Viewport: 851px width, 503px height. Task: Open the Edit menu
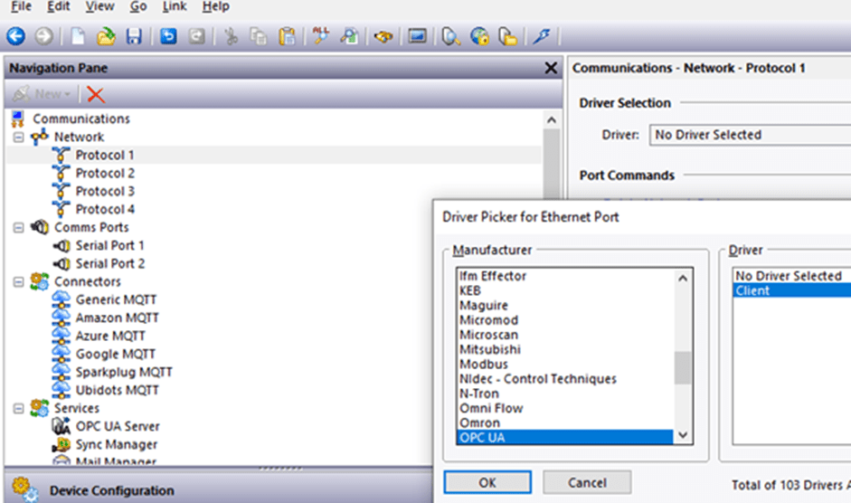[59, 6]
